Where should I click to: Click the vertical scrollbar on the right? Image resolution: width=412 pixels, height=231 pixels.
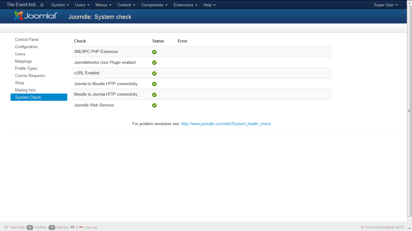click(x=409, y=111)
